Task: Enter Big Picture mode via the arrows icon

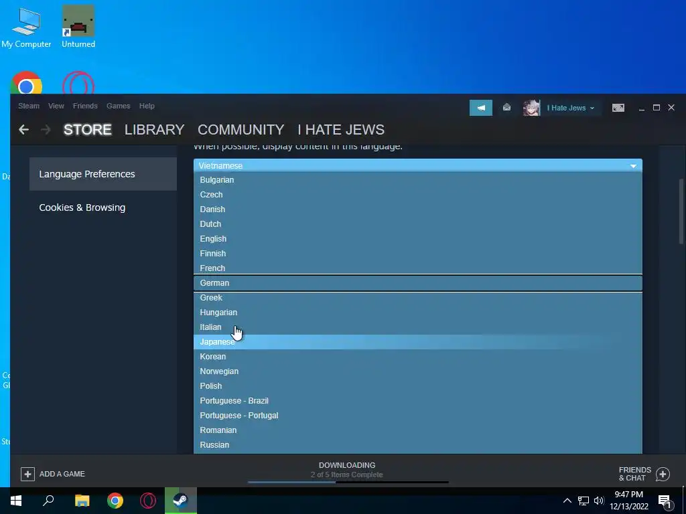Action: [618, 108]
